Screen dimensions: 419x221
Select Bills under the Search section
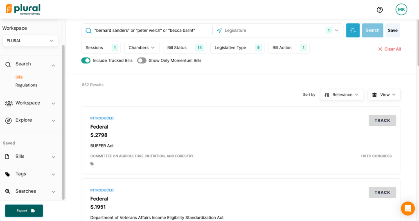[x=19, y=77]
